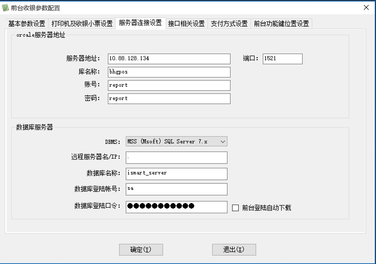Click the 远程服务器名/IP input field
376x264 pixels.
(176, 157)
